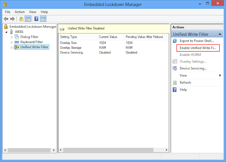
Task: Click the Up one level folder icon
Action: click(21, 19)
